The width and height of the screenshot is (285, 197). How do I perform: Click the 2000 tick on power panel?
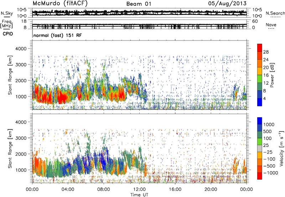[21, 80]
